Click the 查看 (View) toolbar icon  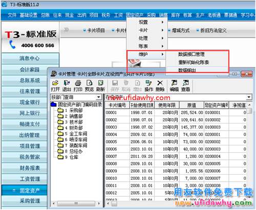pos(185,86)
